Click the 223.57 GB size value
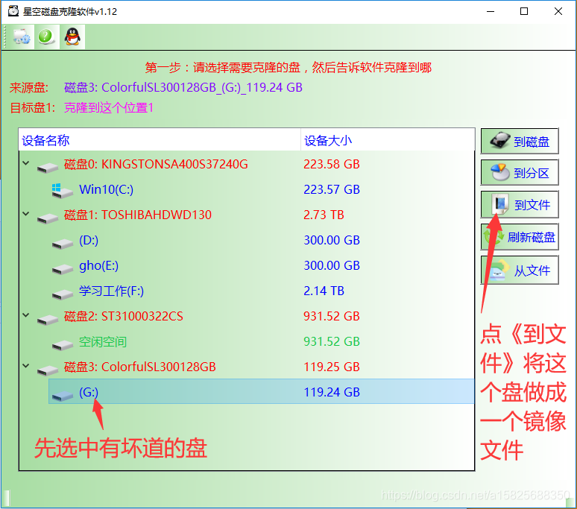577x509 pixels. click(x=332, y=189)
